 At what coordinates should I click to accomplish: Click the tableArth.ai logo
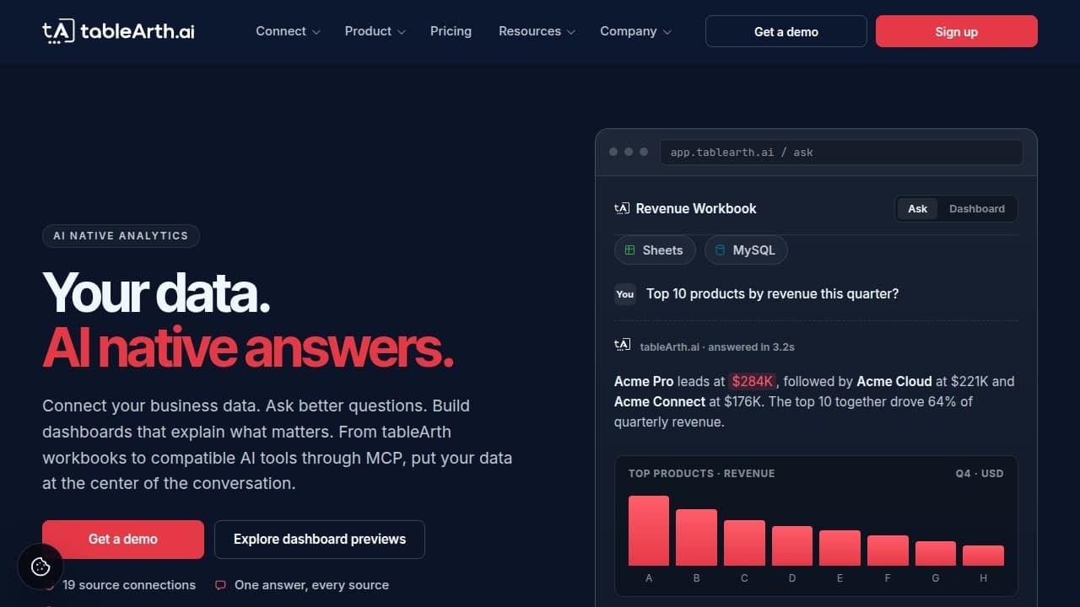pyautogui.click(x=118, y=31)
